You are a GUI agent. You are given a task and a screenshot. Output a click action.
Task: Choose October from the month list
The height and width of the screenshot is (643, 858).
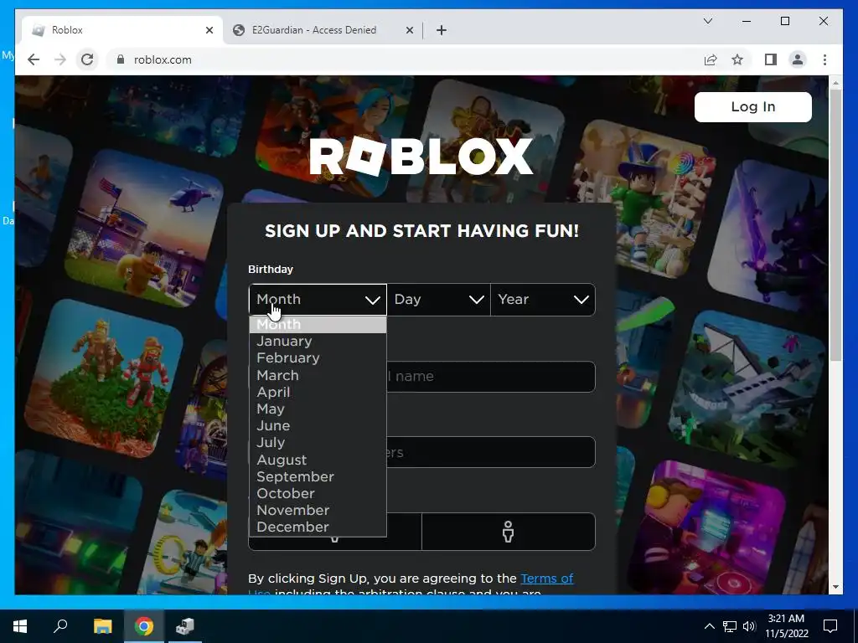[318, 494]
